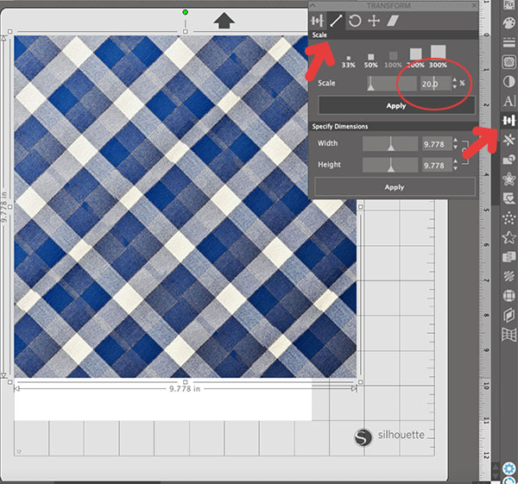Focus the Height value field 9.778
The width and height of the screenshot is (518, 484).
coord(437,165)
